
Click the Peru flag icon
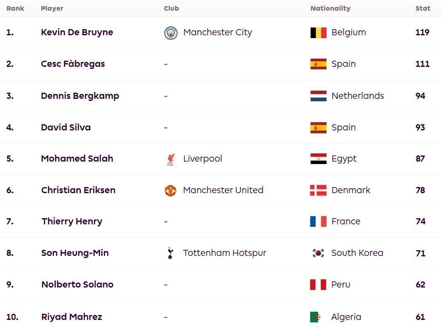[x=318, y=285]
